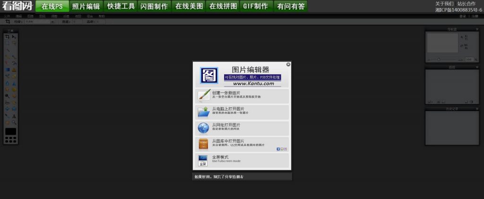
Task: Open the constraint dropdown in options bar
Action: tap(40, 22)
